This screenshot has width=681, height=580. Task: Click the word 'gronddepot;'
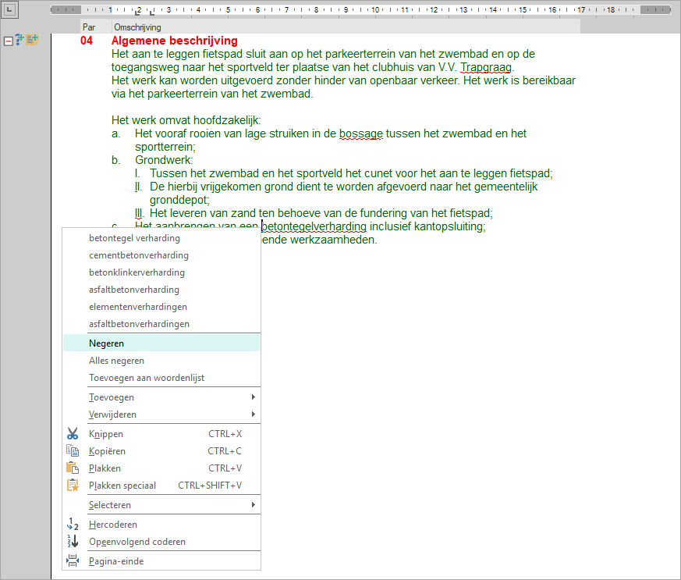pyautogui.click(x=179, y=200)
